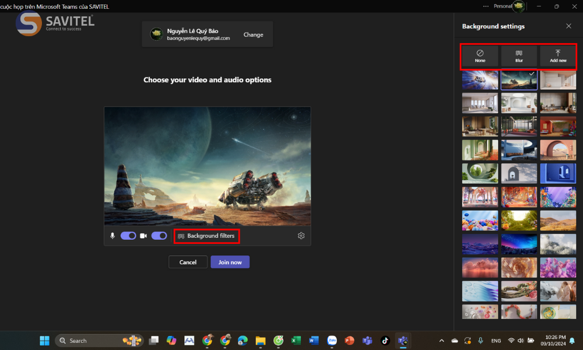Open the Coc Coc browser taskbar icon

tap(279, 340)
